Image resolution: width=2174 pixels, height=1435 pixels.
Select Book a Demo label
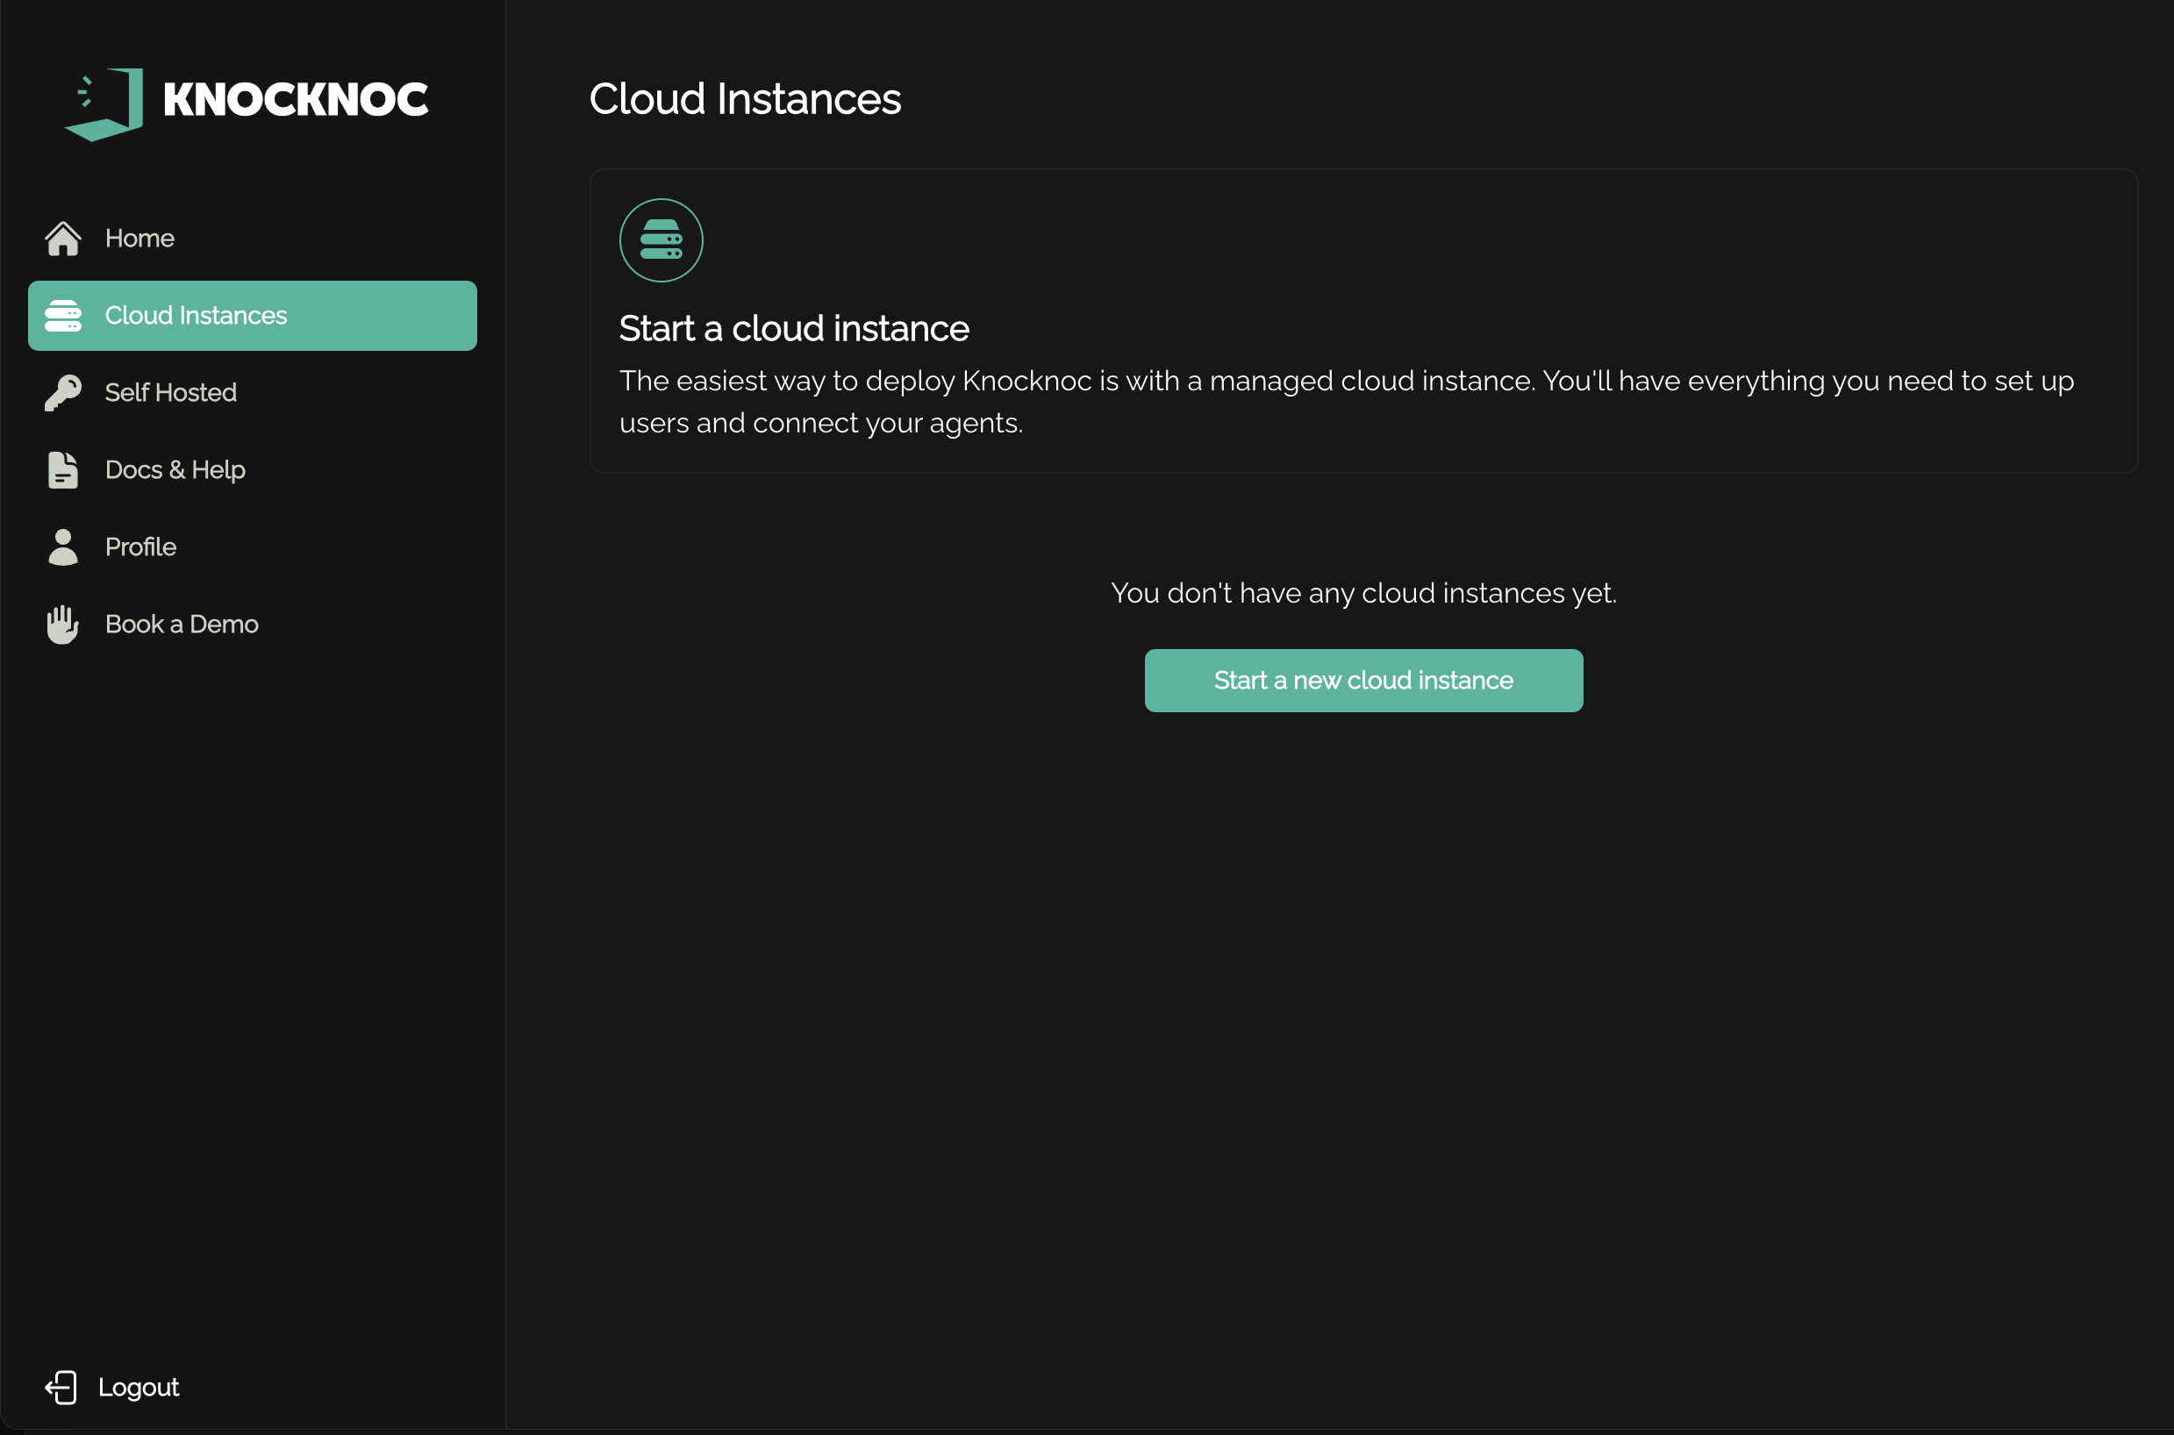(x=182, y=625)
